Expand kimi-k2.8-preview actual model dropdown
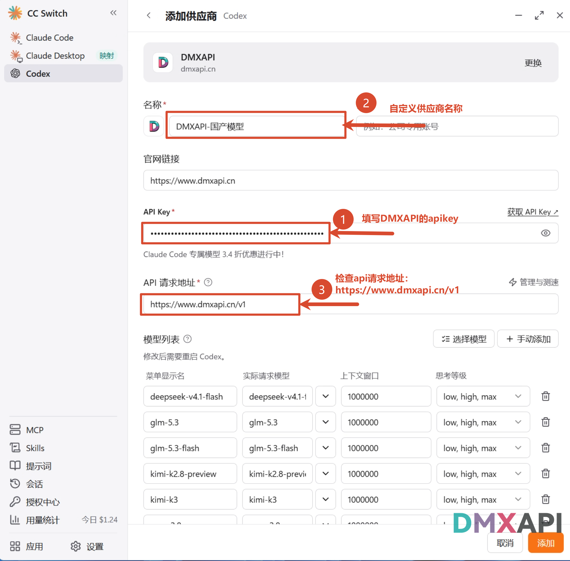Image resolution: width=570 pixels, height=561 pixels. [326, 473]
